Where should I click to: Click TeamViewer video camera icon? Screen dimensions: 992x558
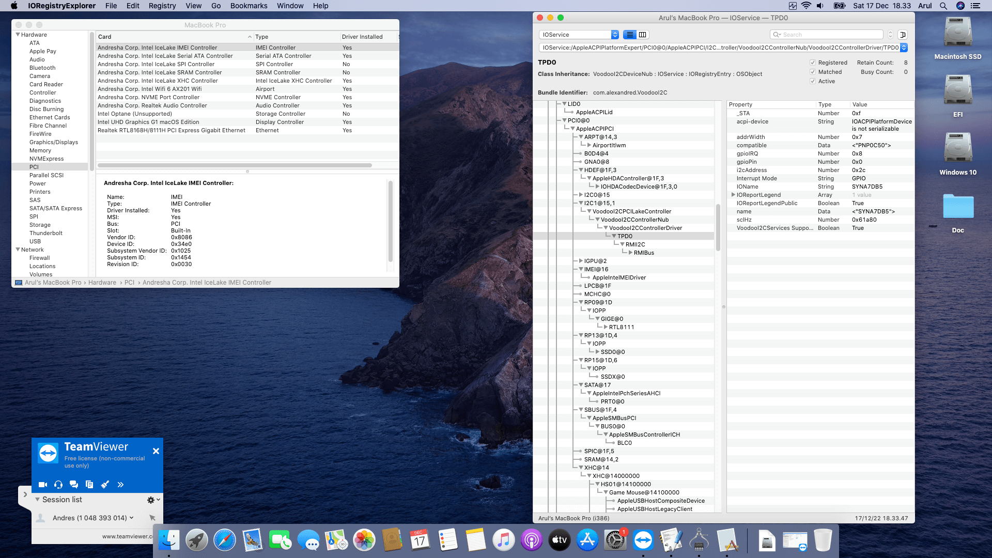point(43,485)
